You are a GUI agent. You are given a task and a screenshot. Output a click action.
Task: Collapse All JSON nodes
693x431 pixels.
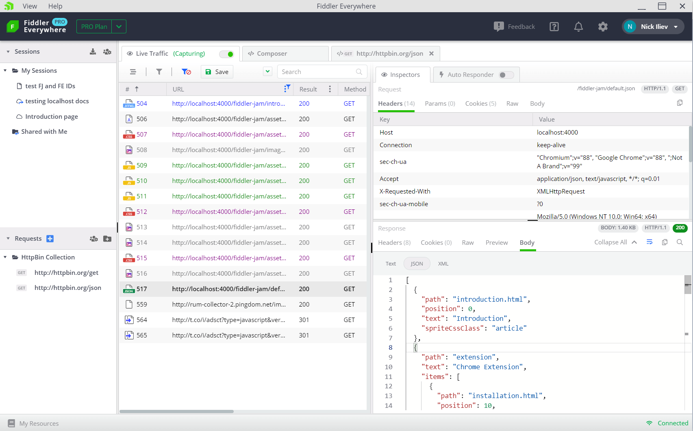tap(615, 242)
